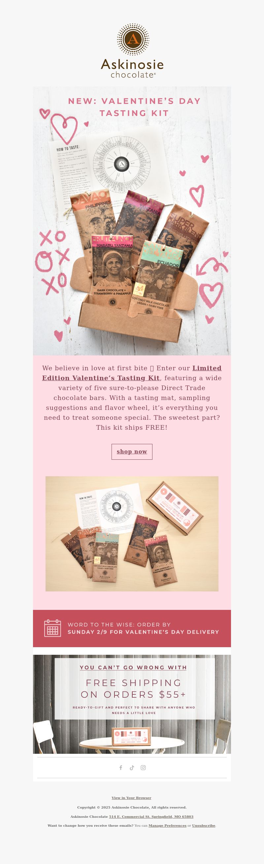Screen dimensions: 264x864
Task: Click the order by Sunday 2/9 delivery banner
Action: [x=132, y=628]
